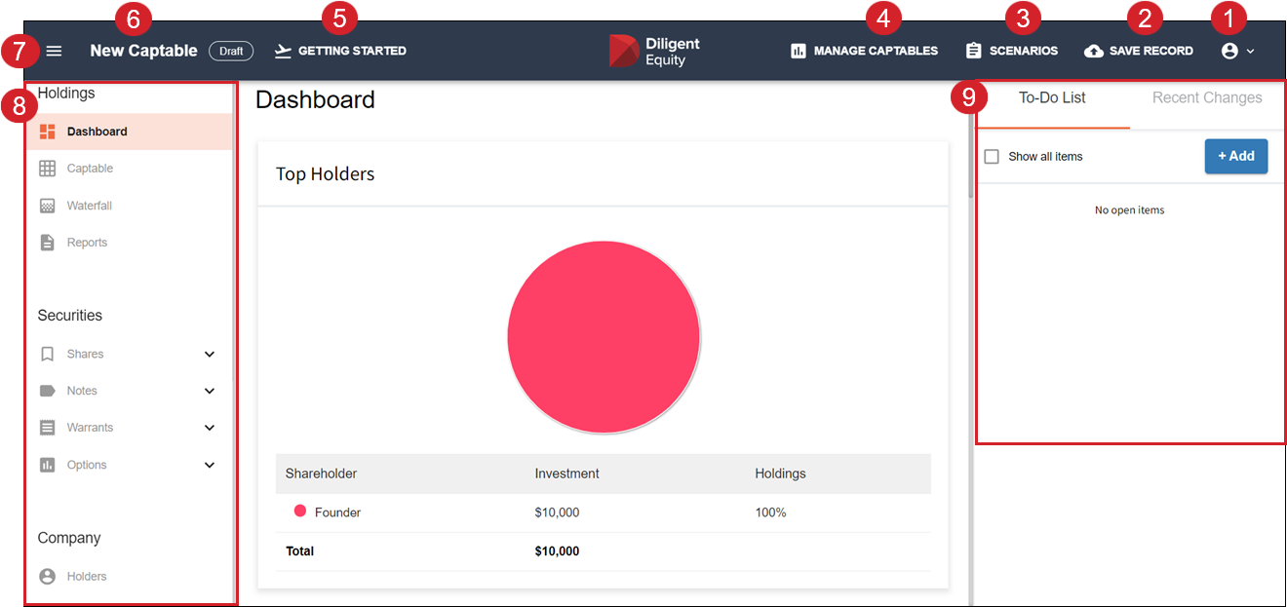
Task: Click the Manage Captables chart icon
Action: (x=799, y=51)
